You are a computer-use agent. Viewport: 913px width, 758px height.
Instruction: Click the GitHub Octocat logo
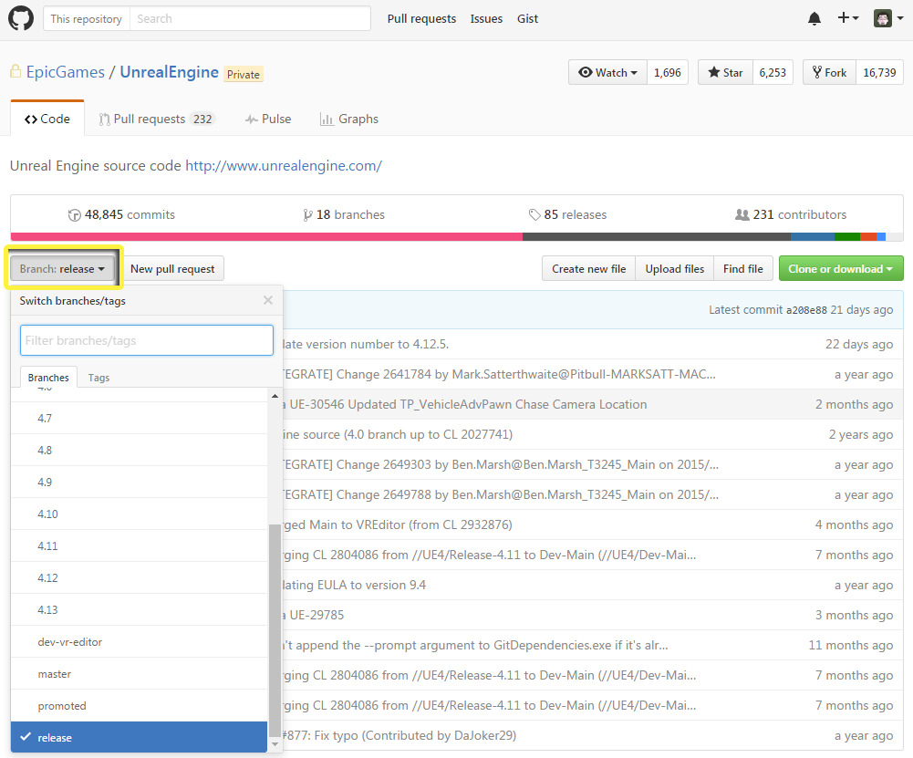(21, 18)
